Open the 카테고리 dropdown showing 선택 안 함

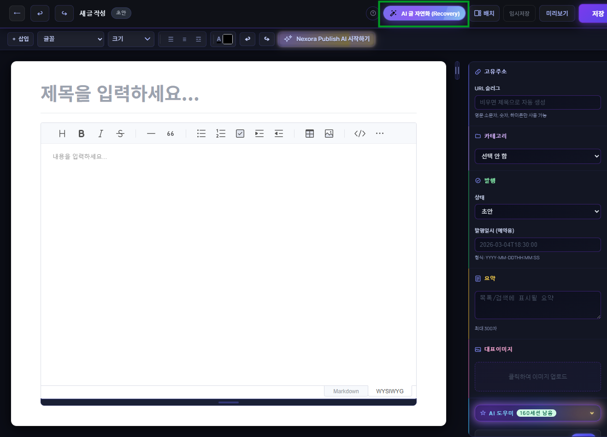[537, 156]
